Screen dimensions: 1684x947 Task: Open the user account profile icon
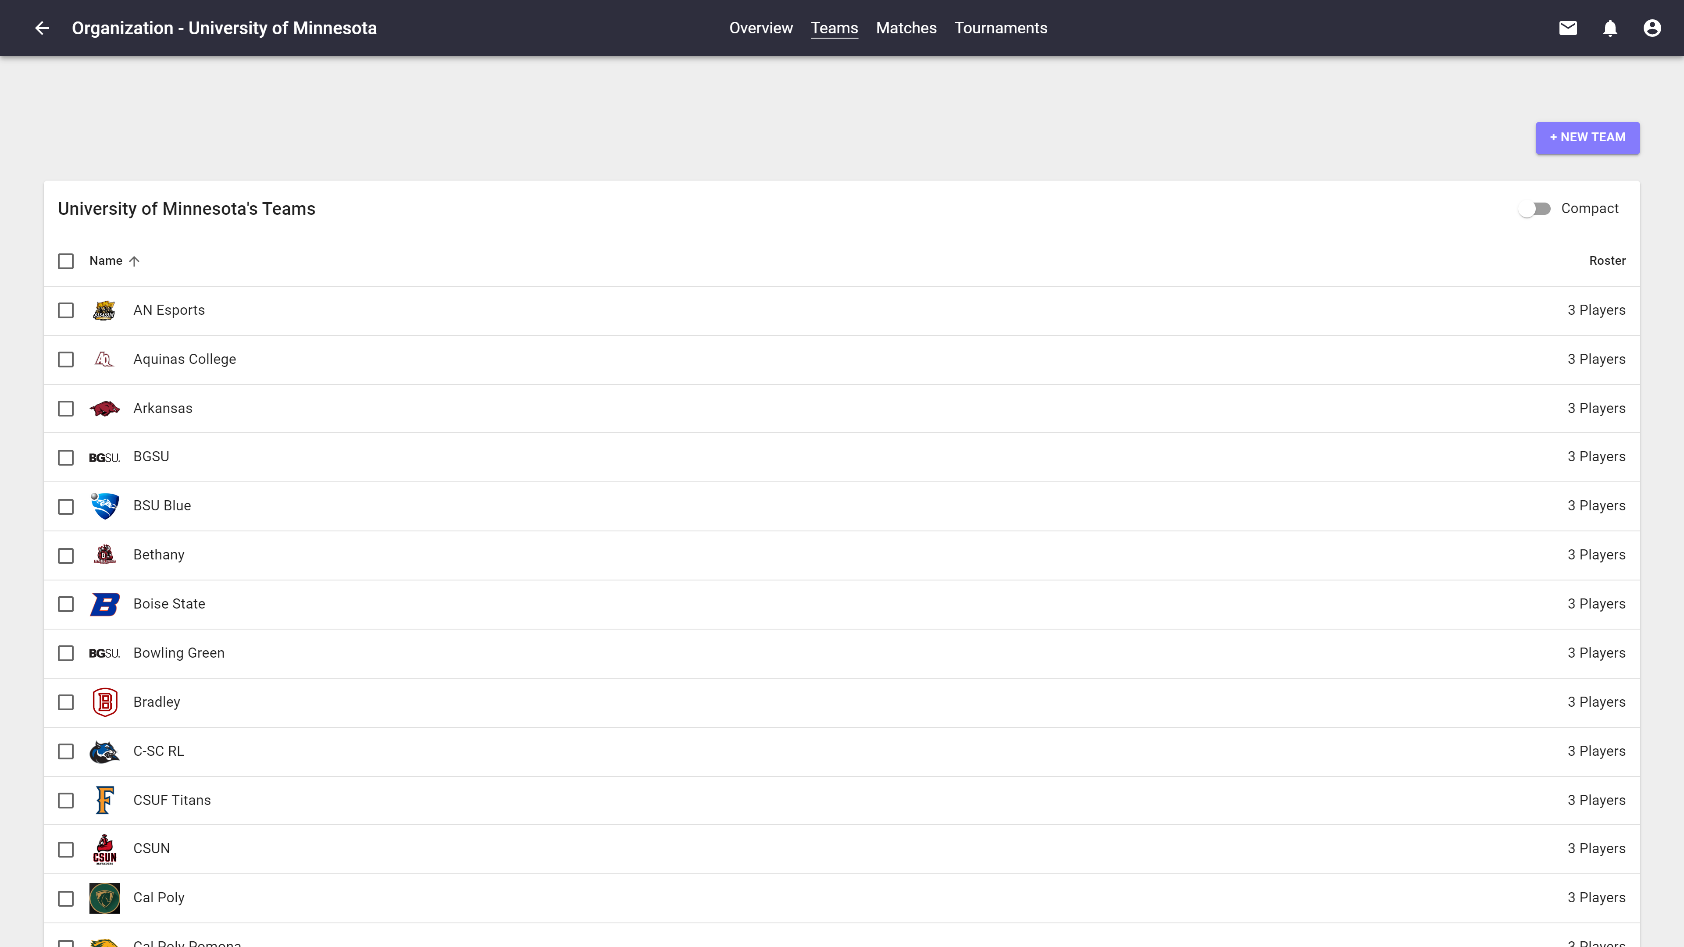tap(1652, 28)
